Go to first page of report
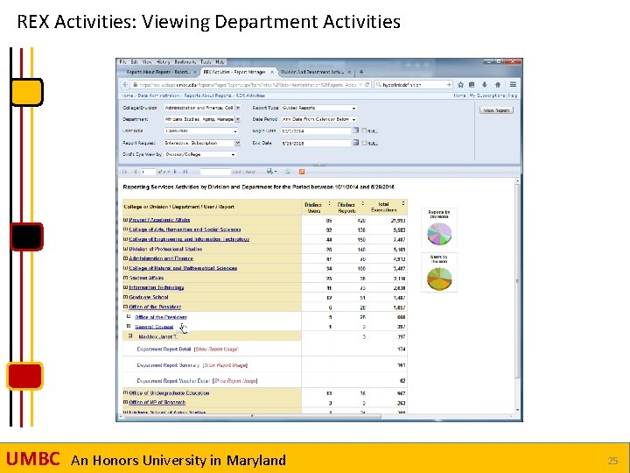630x473 pixels. tap(124, 172)
